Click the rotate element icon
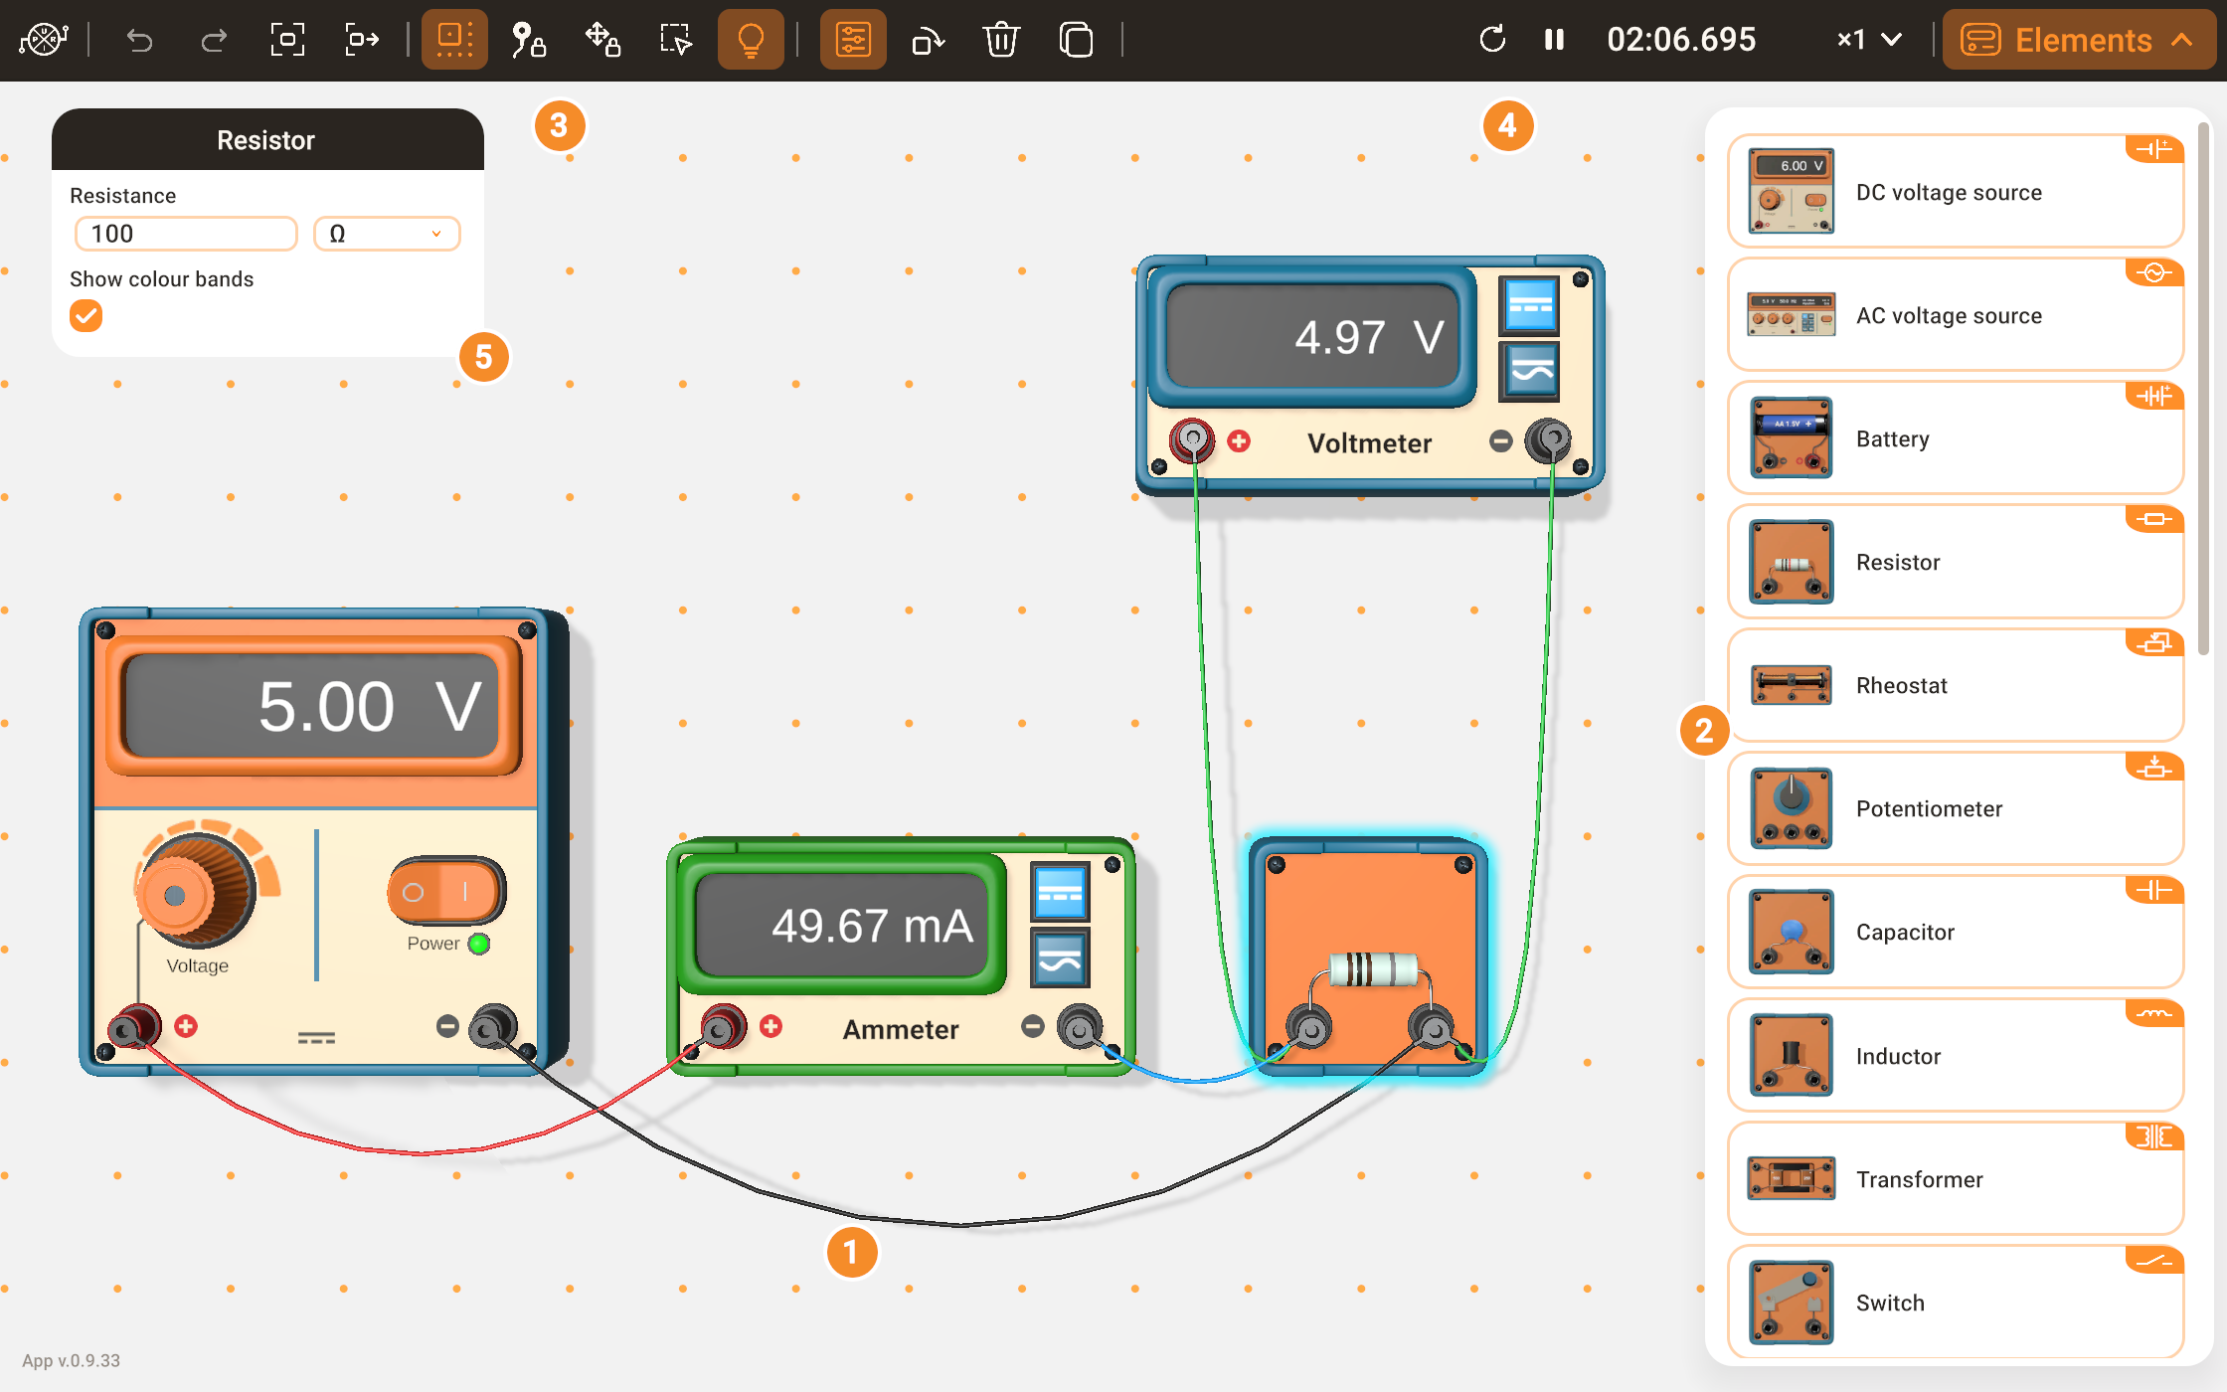This screenshot has width=2227, height=1392. pyautogui.click(x=927, y=41)
